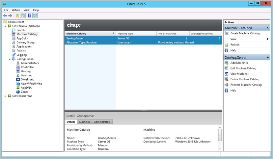Open the Action menu
This screenshot has height=159, width=273.
pyautogui.click(x=16, y=10)
